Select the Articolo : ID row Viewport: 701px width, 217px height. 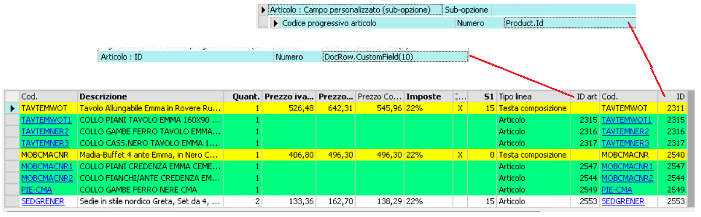pos(283,57)
